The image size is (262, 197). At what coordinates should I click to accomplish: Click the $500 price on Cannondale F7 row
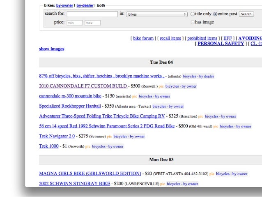[136, 86]
